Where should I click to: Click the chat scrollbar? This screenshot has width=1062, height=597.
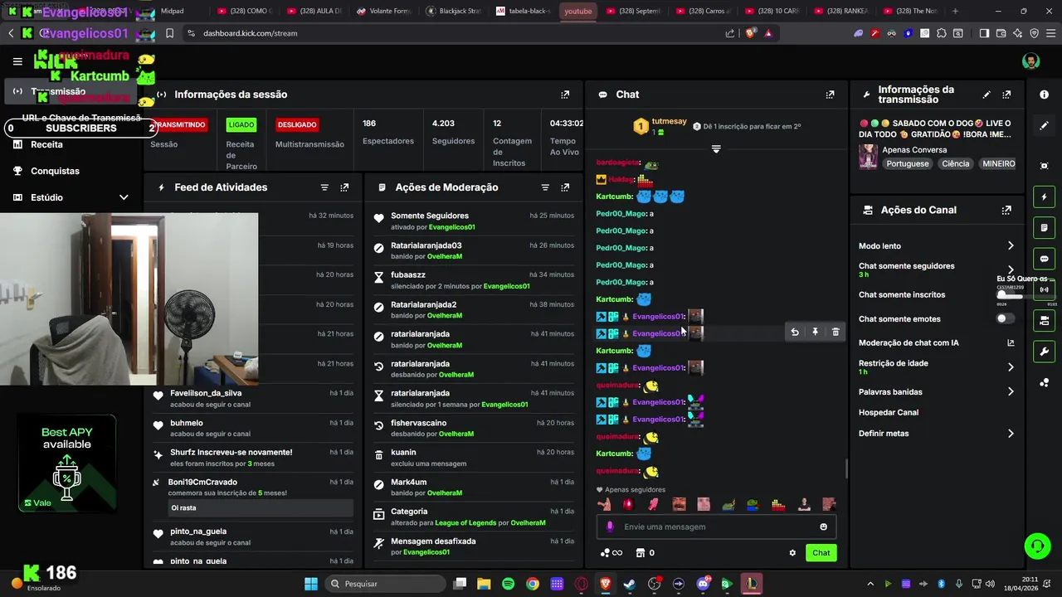point(846,468)
